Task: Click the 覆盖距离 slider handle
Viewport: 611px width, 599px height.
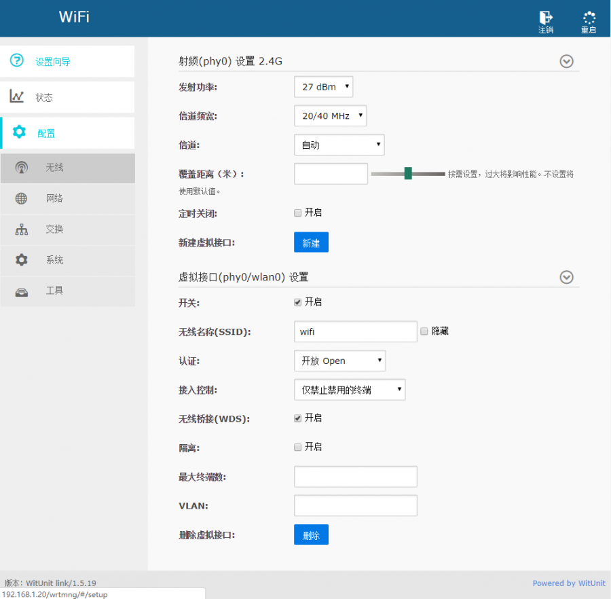Action: click(408, 173)
